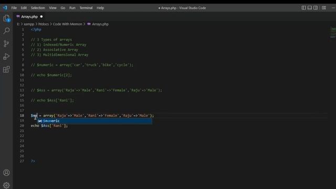This screenshot has height=189, width=336.
Task: Click the minimap at the editor's right
Action: [x=333, y=33]
